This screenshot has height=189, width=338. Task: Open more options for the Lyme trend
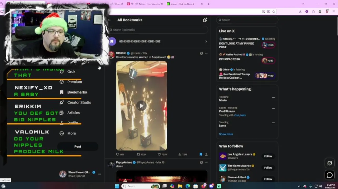tap(274, 123)
